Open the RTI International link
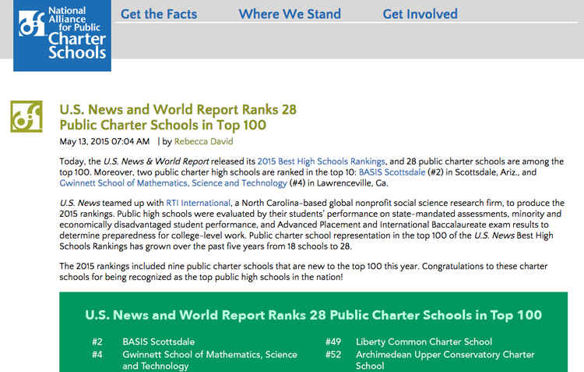 tap(198, 203)
